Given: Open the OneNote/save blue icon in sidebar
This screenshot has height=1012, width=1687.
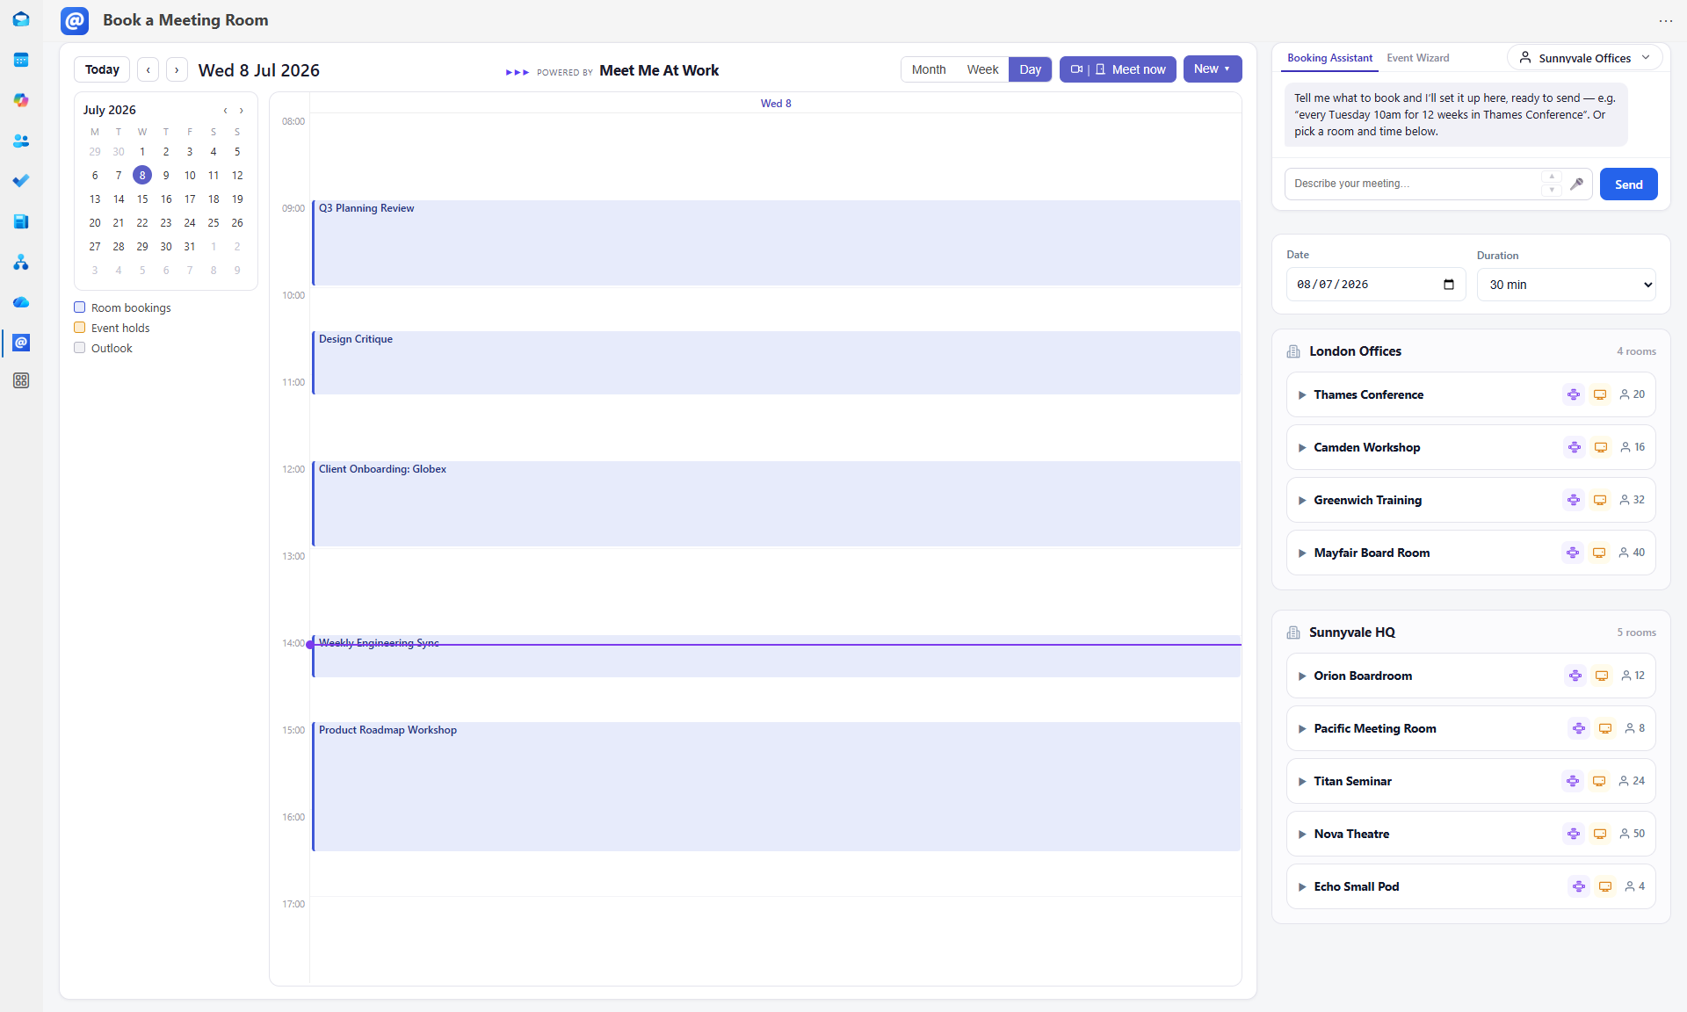Looking at the screenshot, I should [21, 221].
